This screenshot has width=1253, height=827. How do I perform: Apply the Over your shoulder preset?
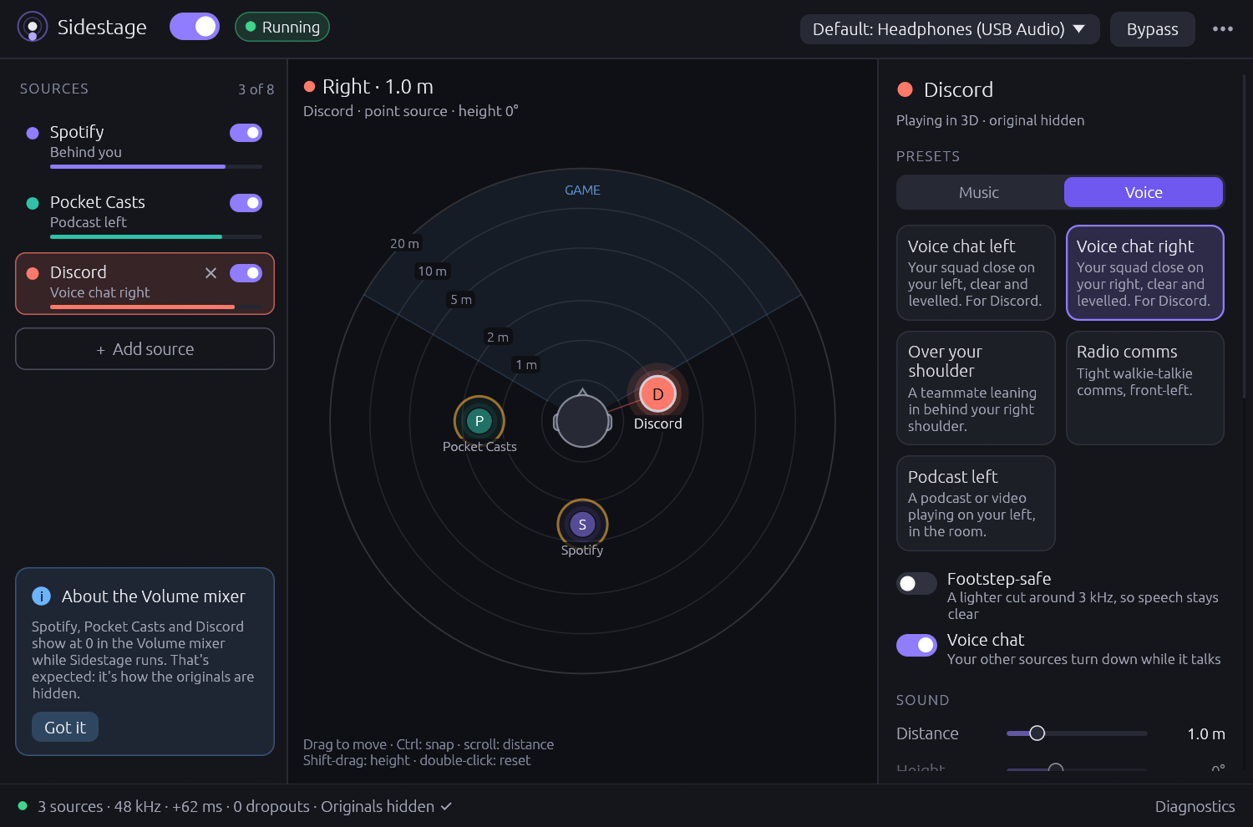[x=976, y=388]
